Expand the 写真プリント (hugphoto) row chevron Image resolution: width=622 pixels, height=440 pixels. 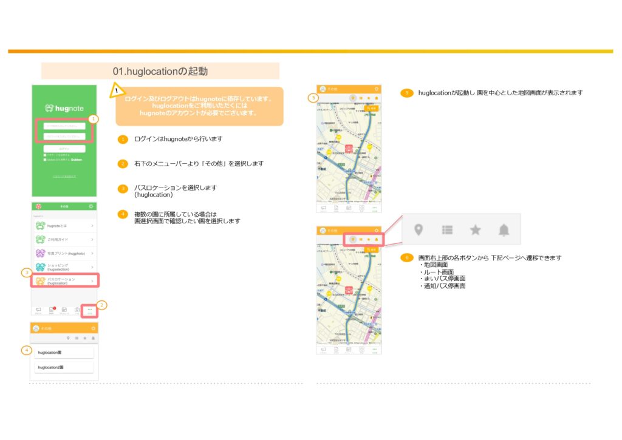[x=92, y=253]
